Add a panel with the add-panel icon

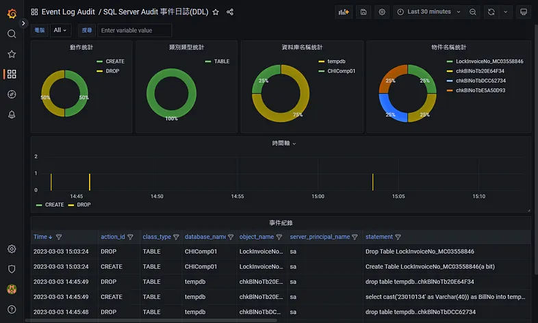(x=344, y=12)
